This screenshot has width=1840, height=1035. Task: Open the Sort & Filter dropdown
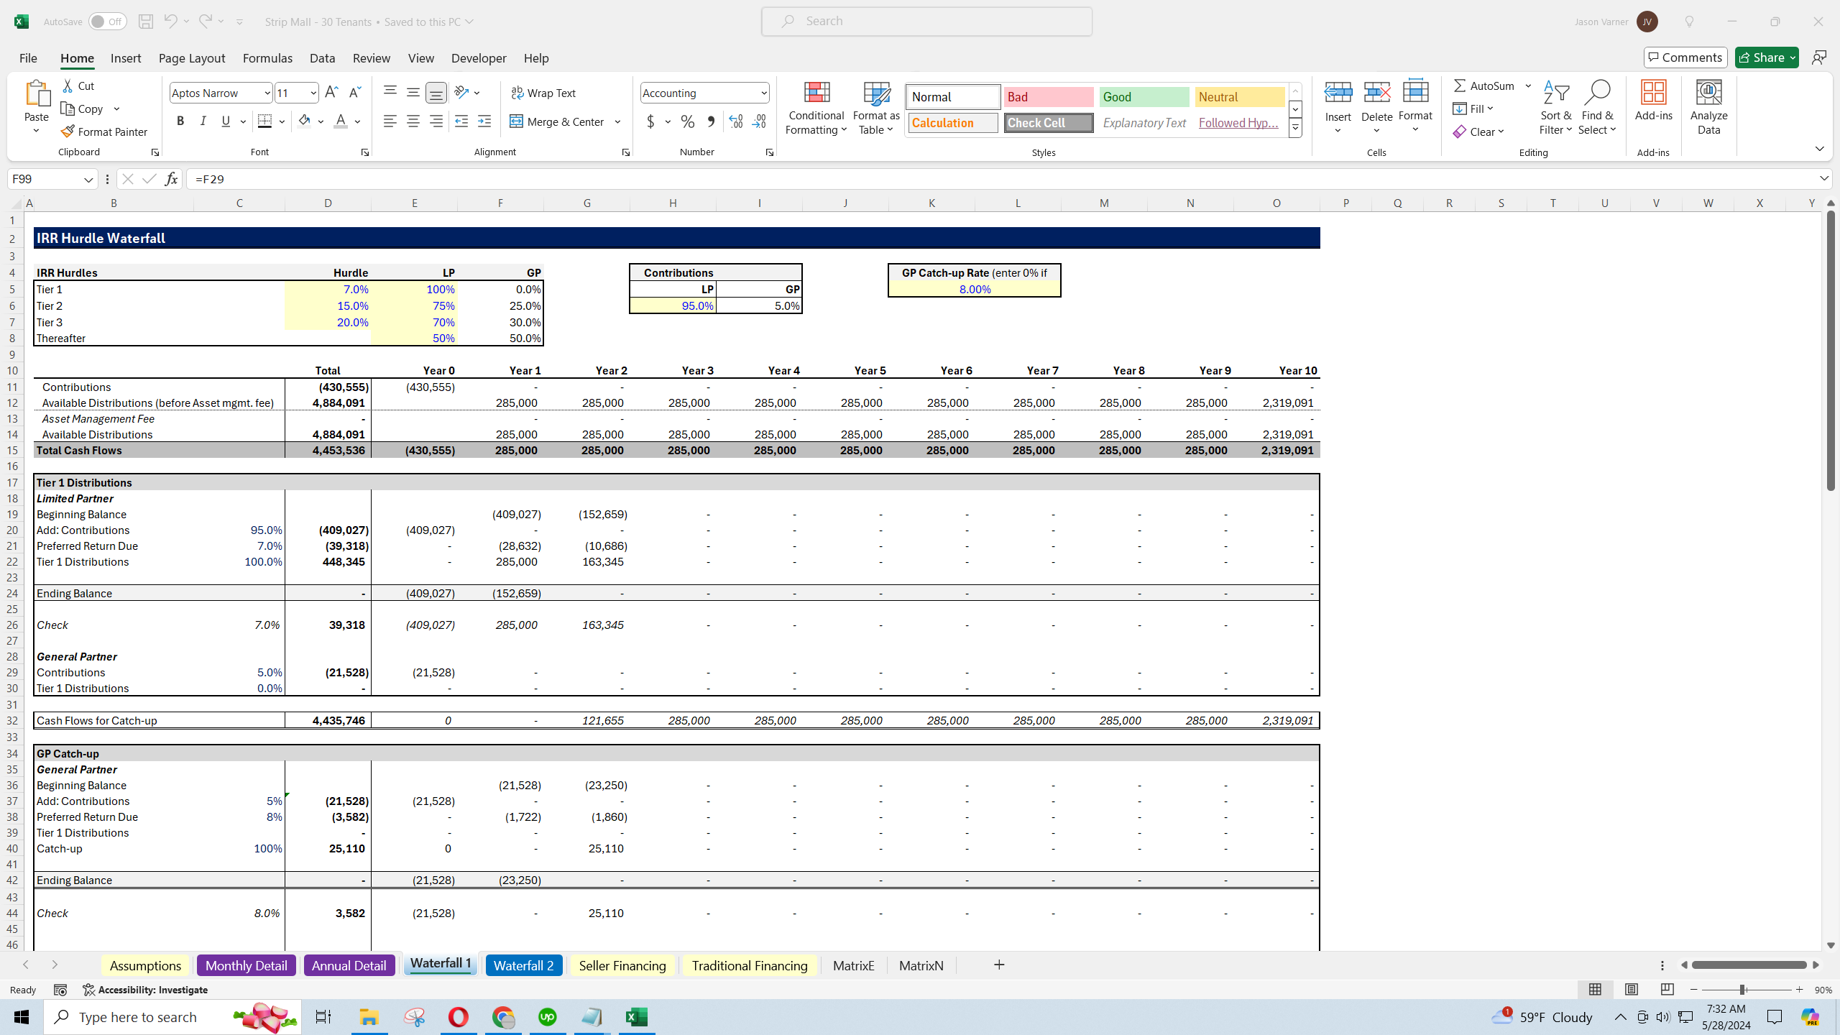[x=1555, y=108]
